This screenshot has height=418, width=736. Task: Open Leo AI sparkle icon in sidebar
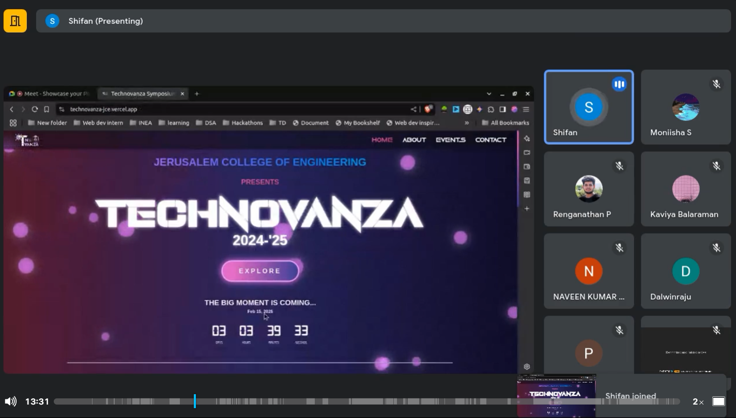click(527, 138)
